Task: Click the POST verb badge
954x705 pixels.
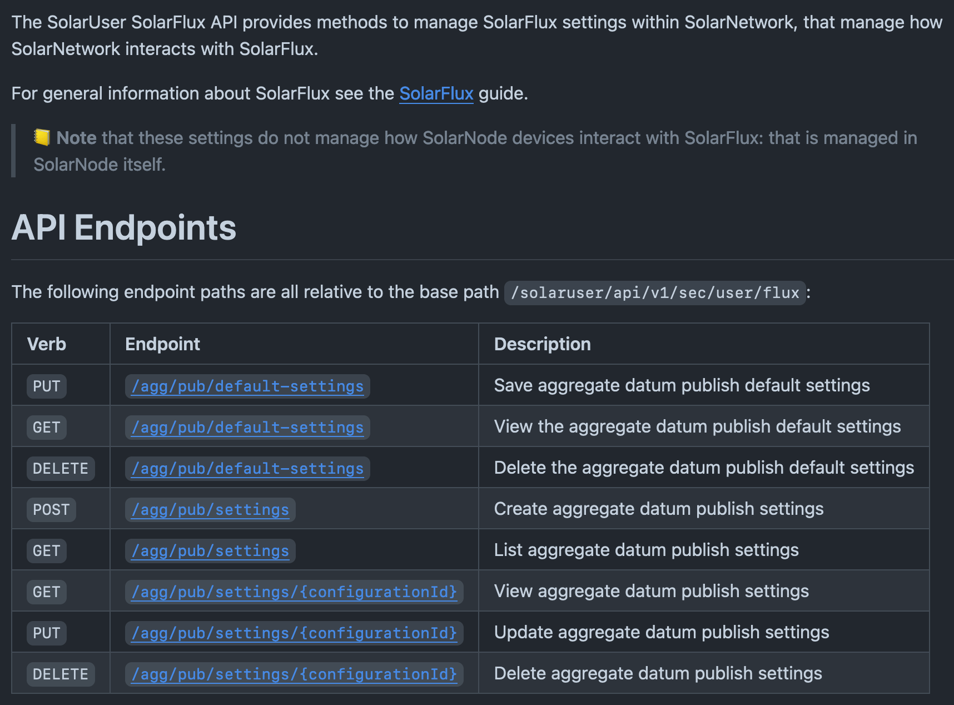Action: coord(51,510)
